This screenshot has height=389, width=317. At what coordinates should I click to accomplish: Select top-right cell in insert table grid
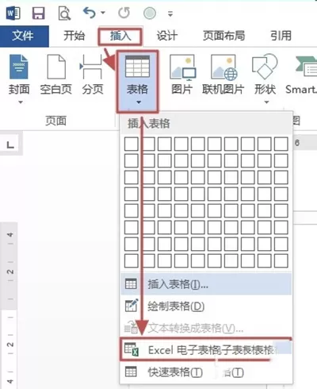(281, 144)
